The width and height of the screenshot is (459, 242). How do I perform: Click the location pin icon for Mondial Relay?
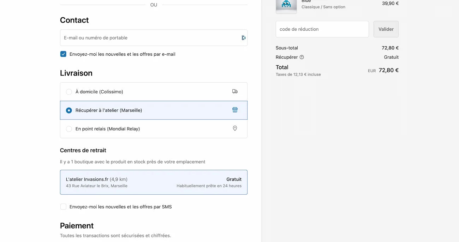235,128
